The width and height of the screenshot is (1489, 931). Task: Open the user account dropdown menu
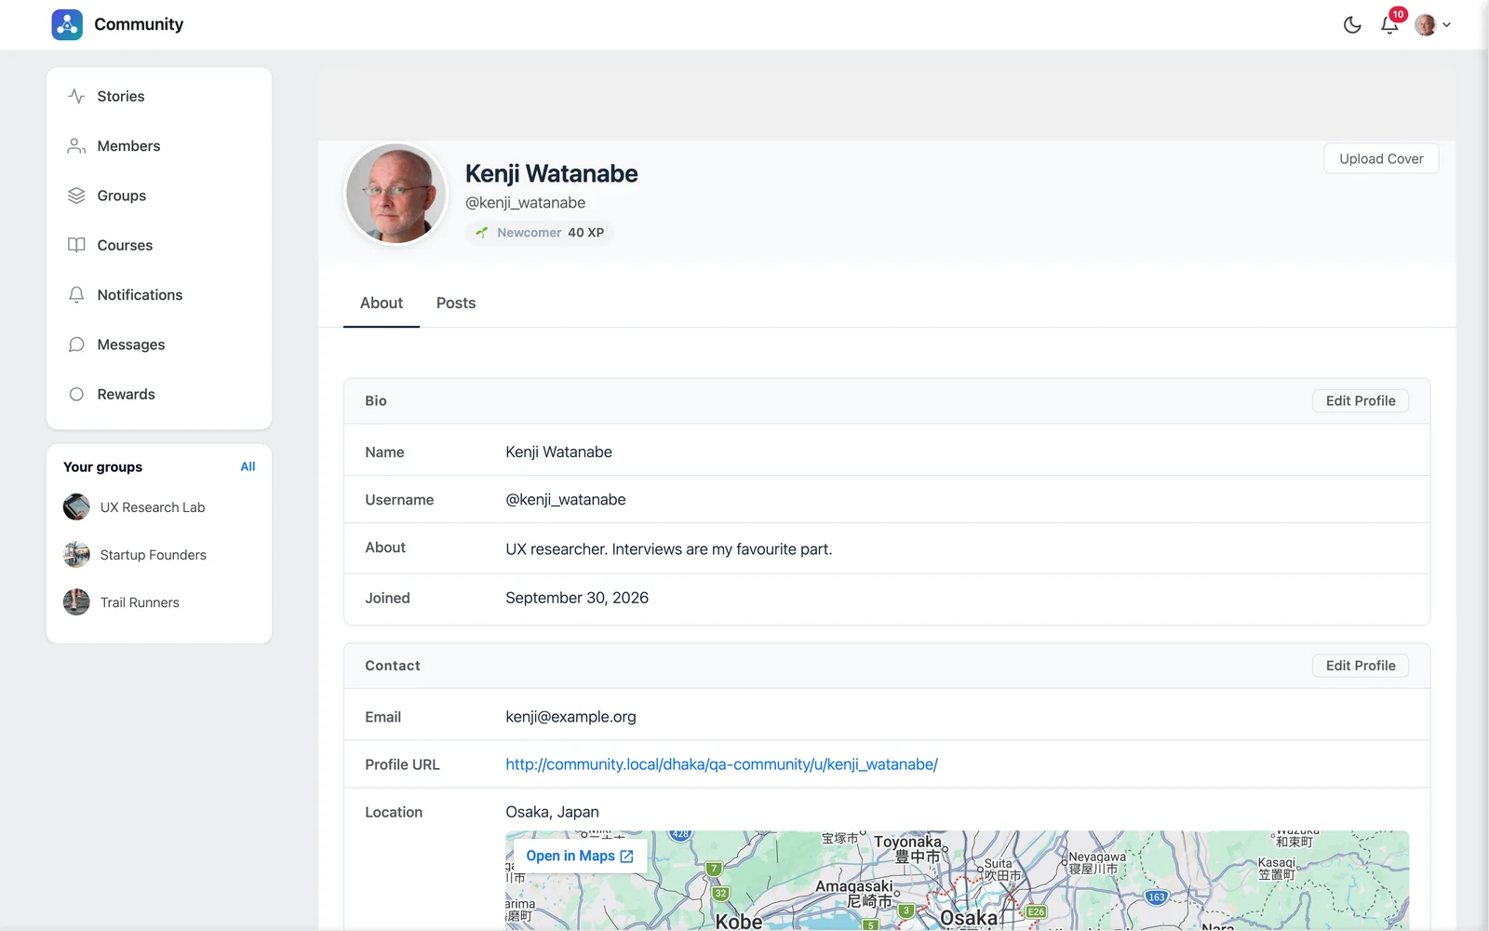pos(1433,25)
